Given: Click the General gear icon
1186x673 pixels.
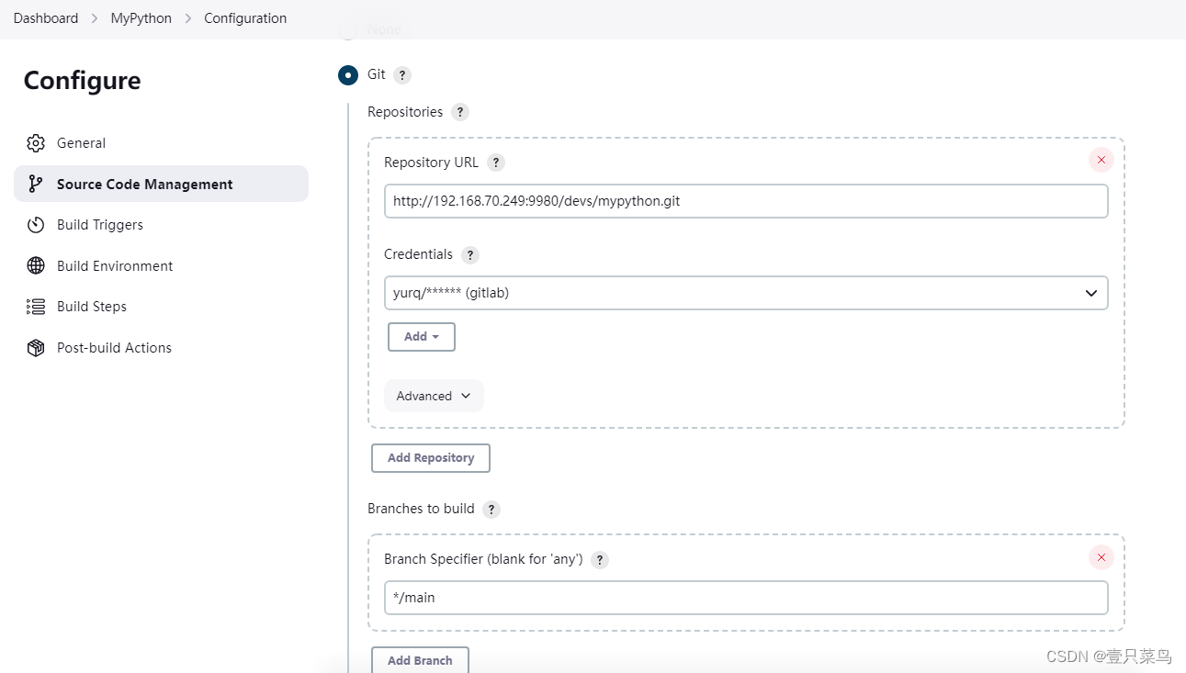Looking at the screenshot, I should pos(36,143).
